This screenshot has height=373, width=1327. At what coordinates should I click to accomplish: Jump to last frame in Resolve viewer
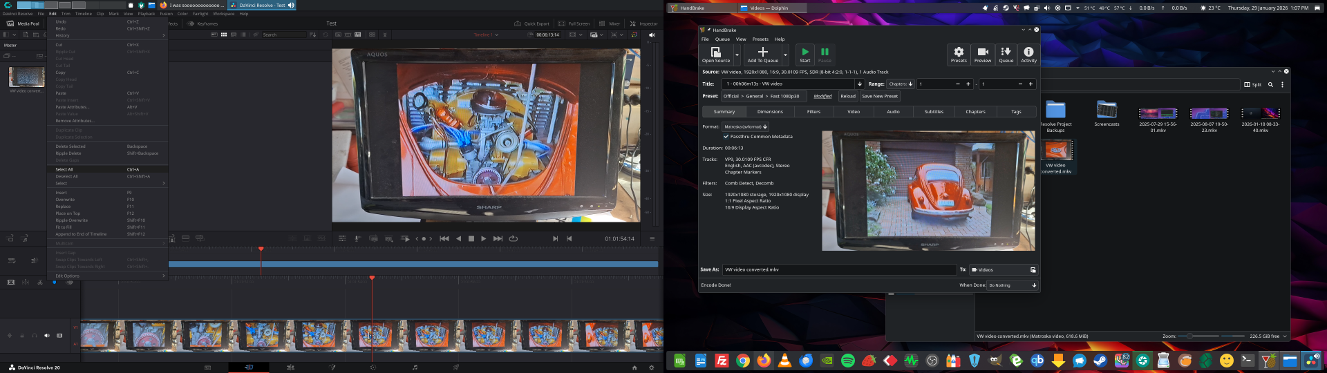click(498, 238)
